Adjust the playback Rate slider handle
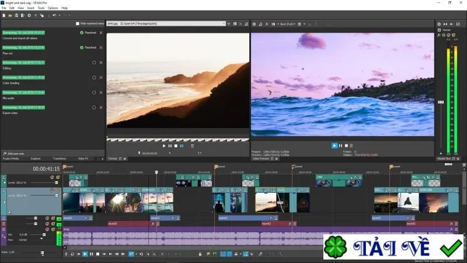The image size is (467, 263). click(x=42, y=253)
